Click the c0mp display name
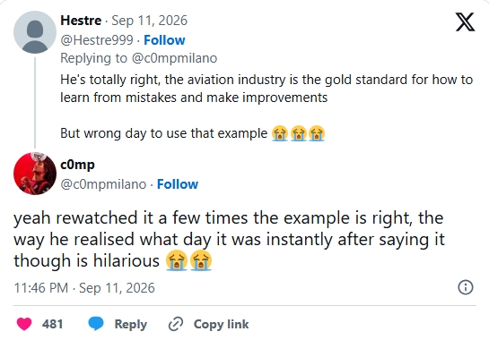The height and width of the screenshot is (340, 489). click(77, 165)
